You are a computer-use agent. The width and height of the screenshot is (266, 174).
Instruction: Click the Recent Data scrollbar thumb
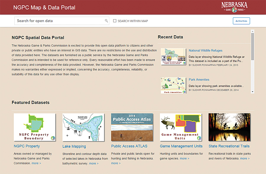pyautogui.click(x=252, y=47)
